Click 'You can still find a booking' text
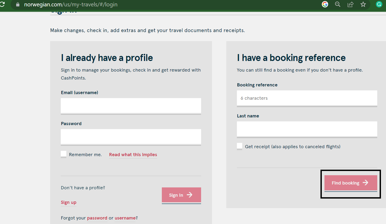 tap(300, 70)
